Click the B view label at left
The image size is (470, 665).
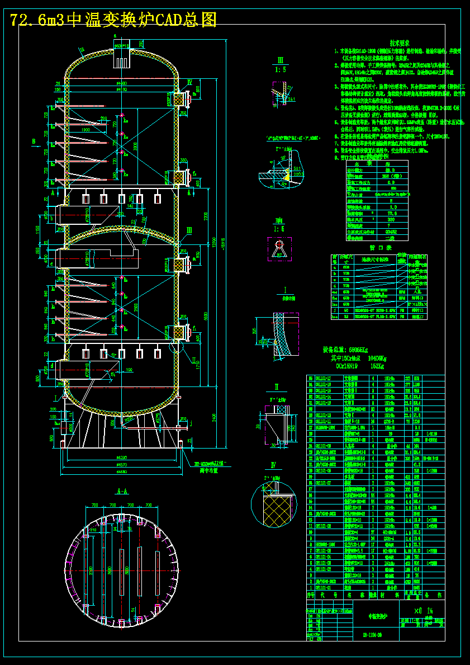[x=33, y=142]
